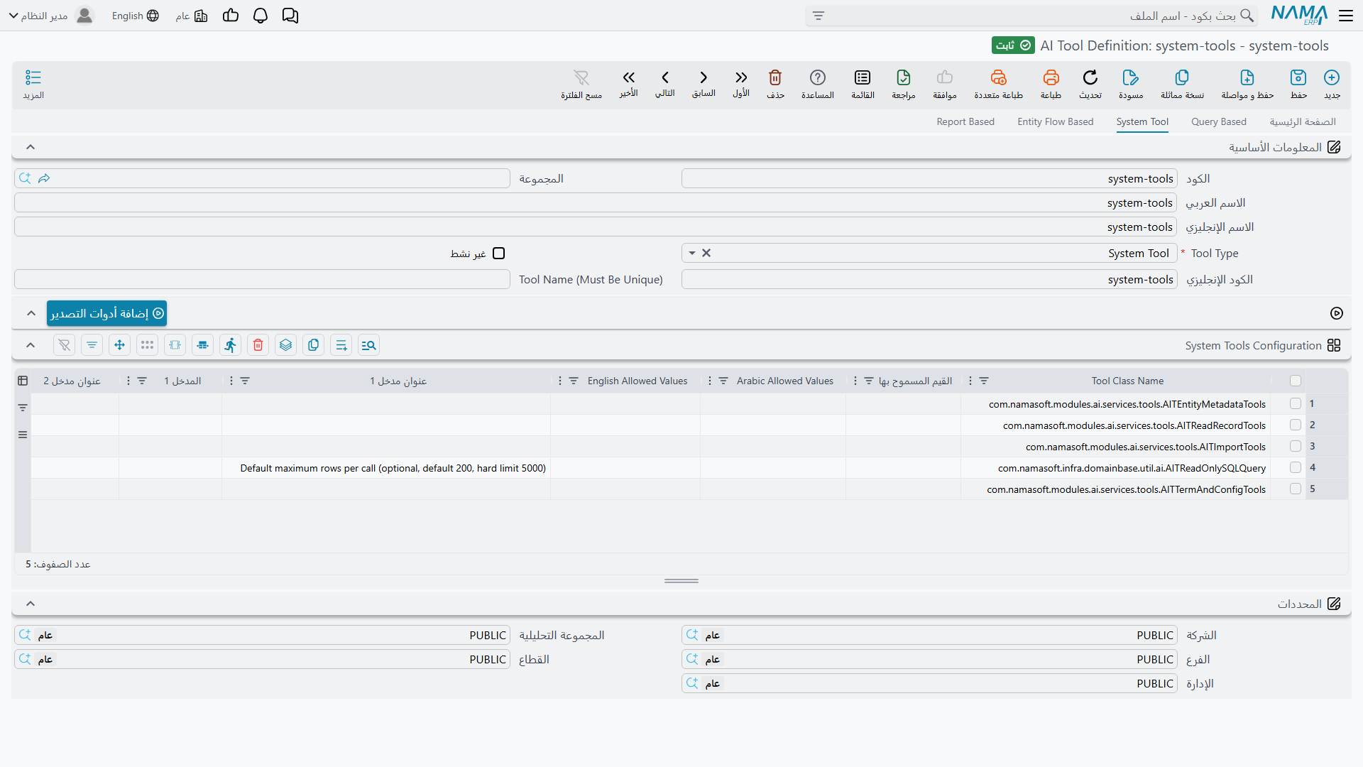Switch language to English

136,16
